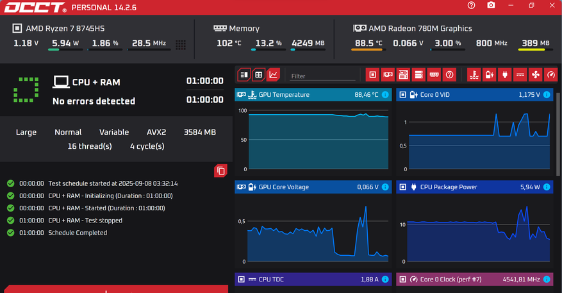Copy the test log to clipboard
The image size is (562, 293).
pyautogui.click(x=221, y=171)
